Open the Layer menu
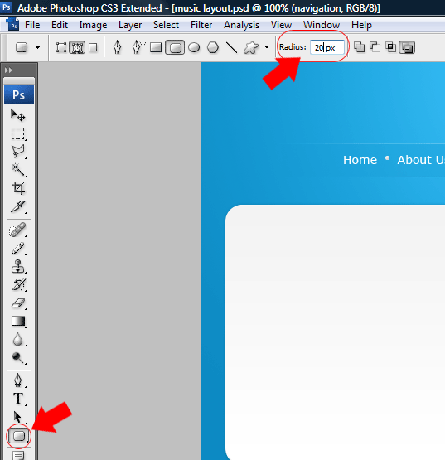The width and height of the screenshot is (445, 460). [x=130, y=25]
